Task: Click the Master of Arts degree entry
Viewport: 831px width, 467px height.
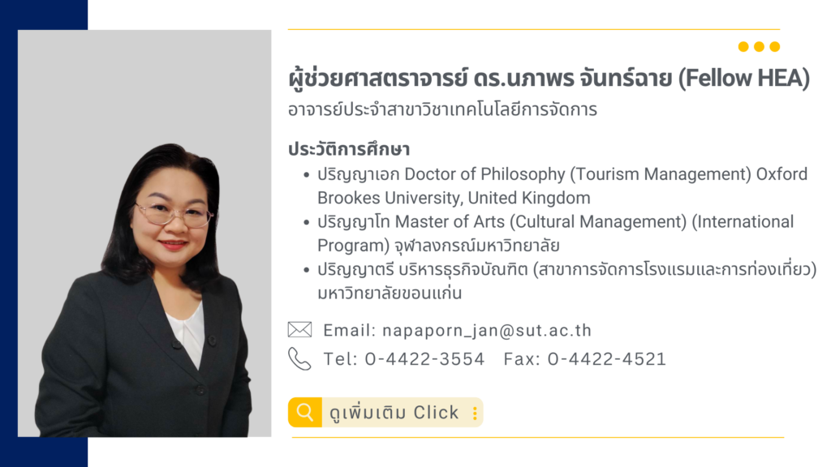Action: tap(555, 233)
